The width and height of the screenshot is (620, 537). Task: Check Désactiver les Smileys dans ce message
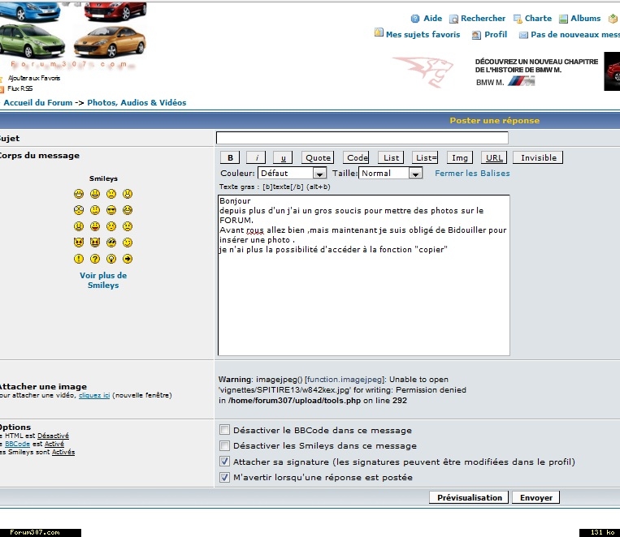(x=225, y=445)
